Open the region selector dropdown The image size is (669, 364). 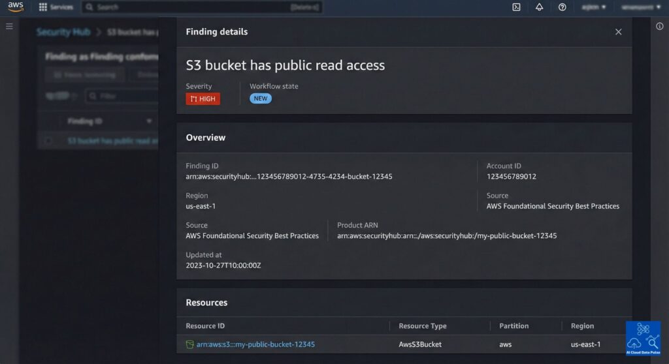(594, 7)
